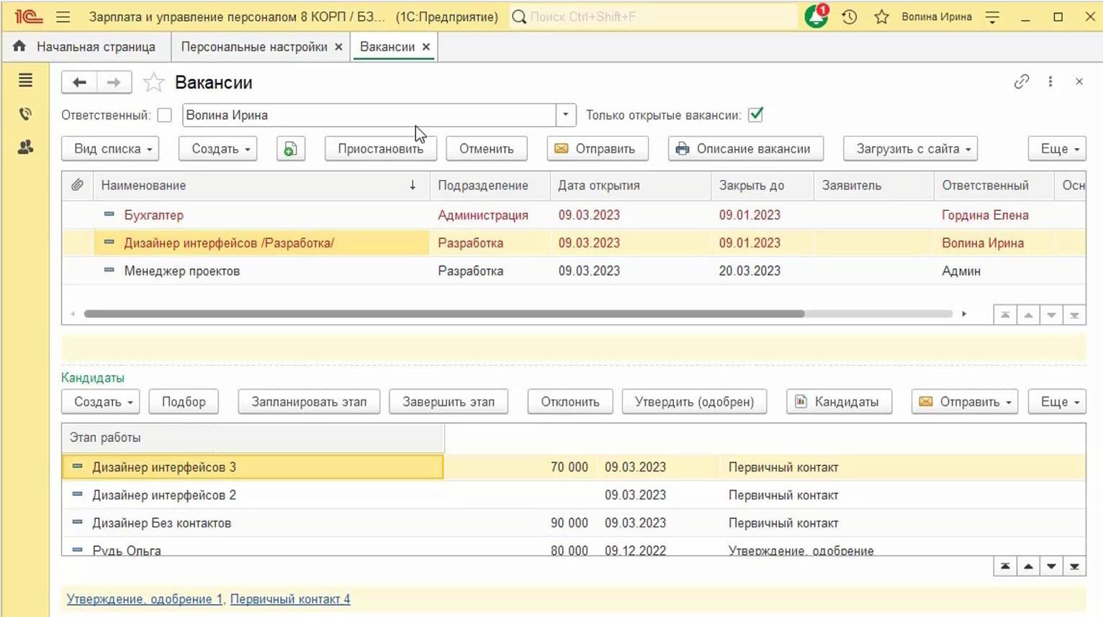1103x617 pixels.
Task: Open Первичный контакт 4 link
Action: (290, 599)
